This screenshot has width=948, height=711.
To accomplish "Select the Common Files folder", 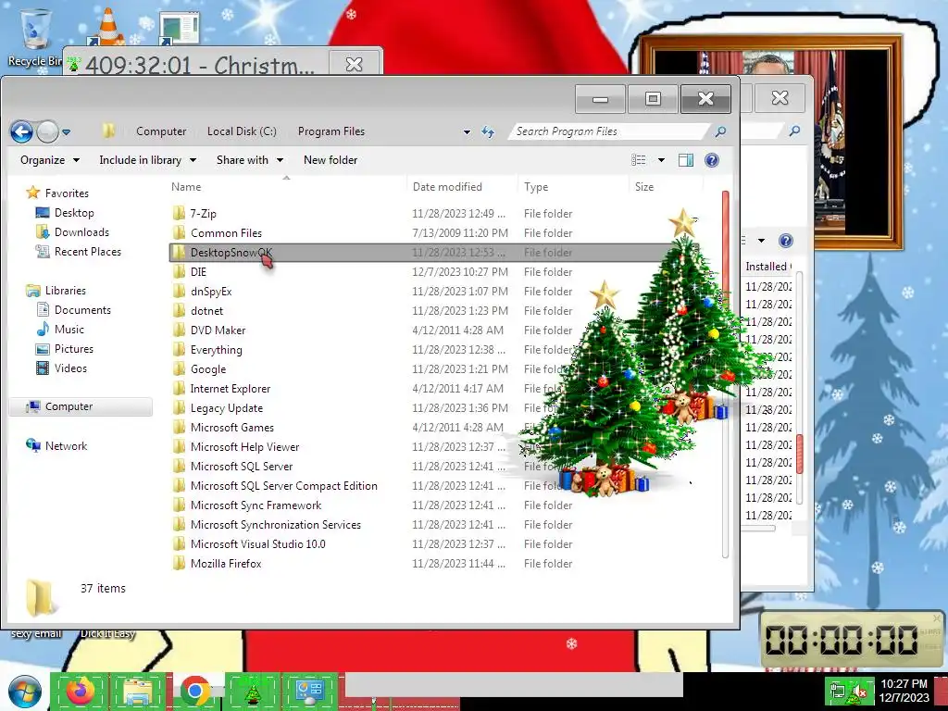I will [x=226, y=232].
